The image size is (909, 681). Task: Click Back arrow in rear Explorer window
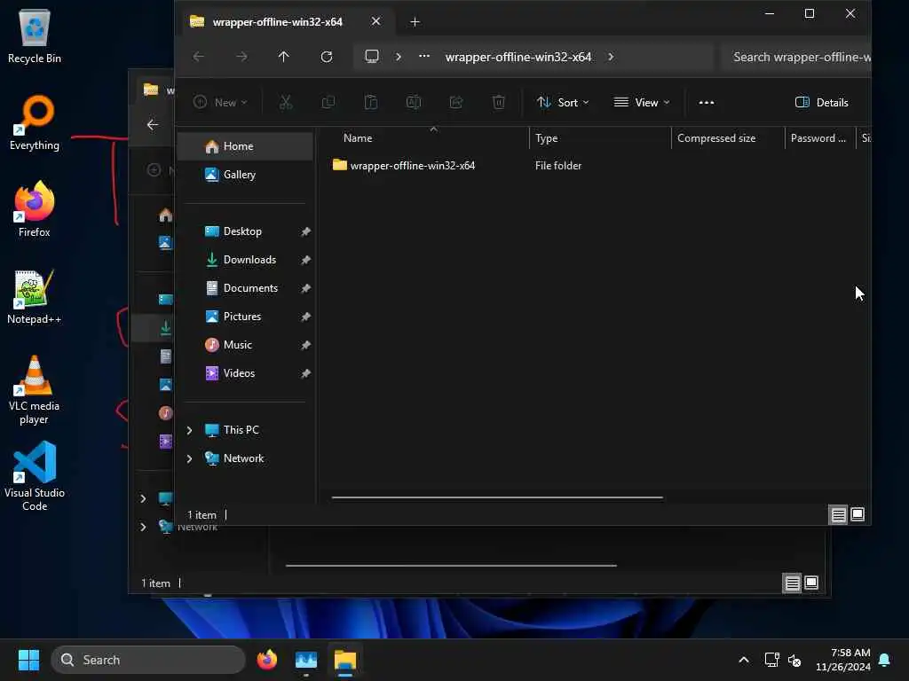point(153,124)
